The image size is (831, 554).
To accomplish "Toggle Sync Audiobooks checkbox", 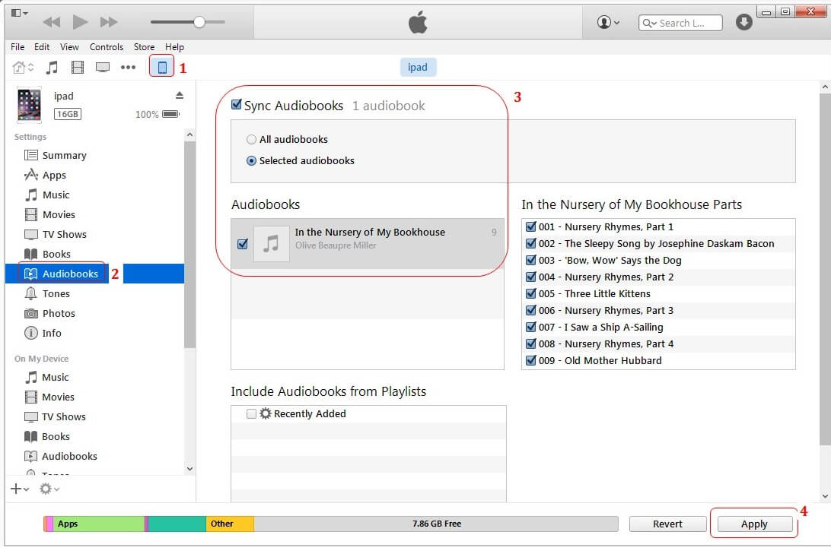I will pos(237,105).
